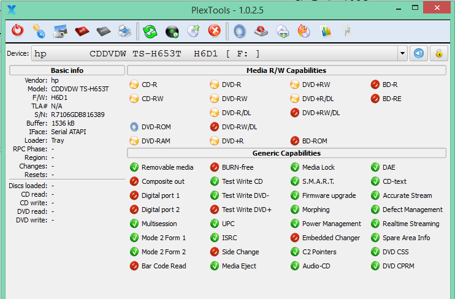Click the S.M.A.R.T. label
455x299 pixels.
pos(318,181)
